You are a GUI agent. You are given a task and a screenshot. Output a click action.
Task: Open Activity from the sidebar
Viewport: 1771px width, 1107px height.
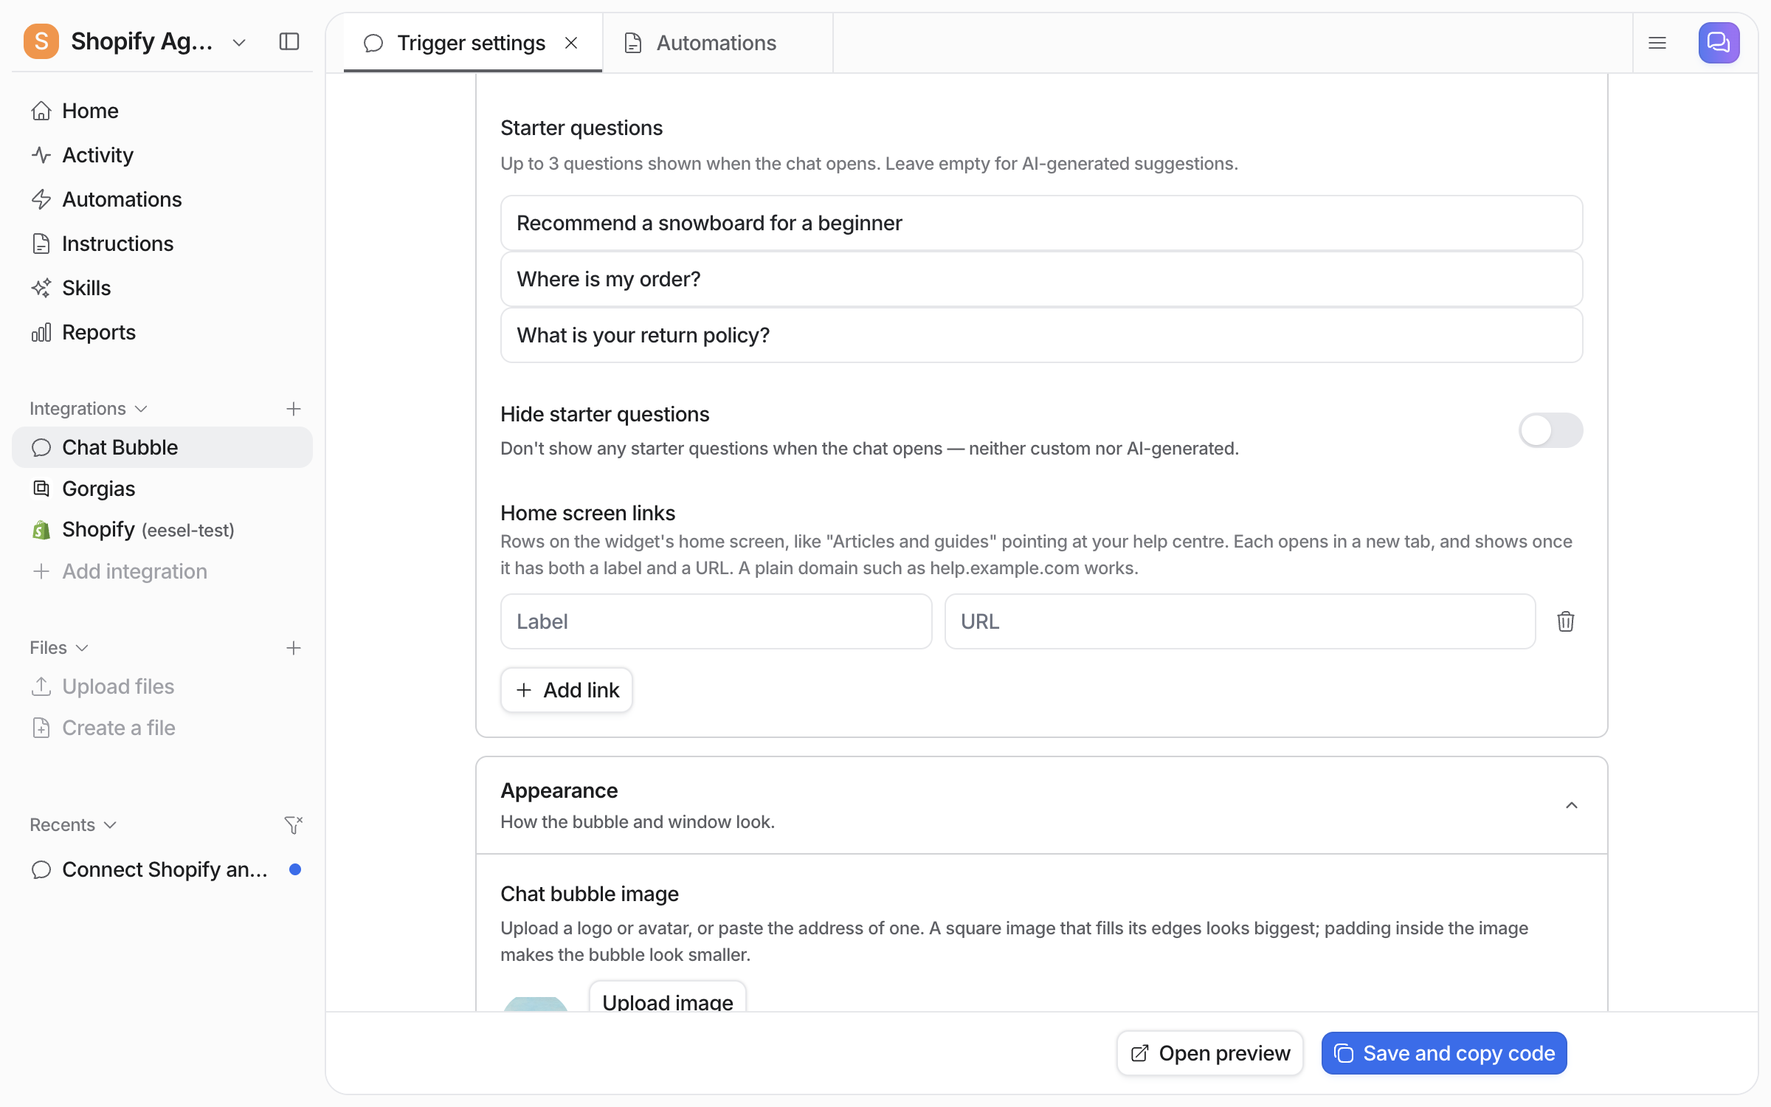pyautogui.click(x=162, y=155)
